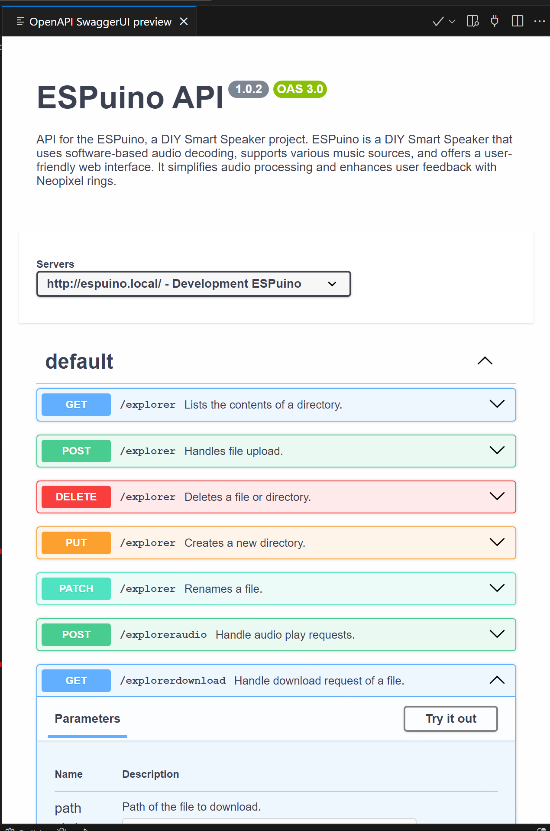Click the checkmark validate icon in editor toolbar
This screenshot has height=831, width=550.
[438, 21]
